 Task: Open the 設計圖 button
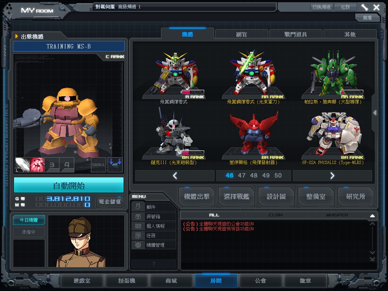click(x=276, y=197)
